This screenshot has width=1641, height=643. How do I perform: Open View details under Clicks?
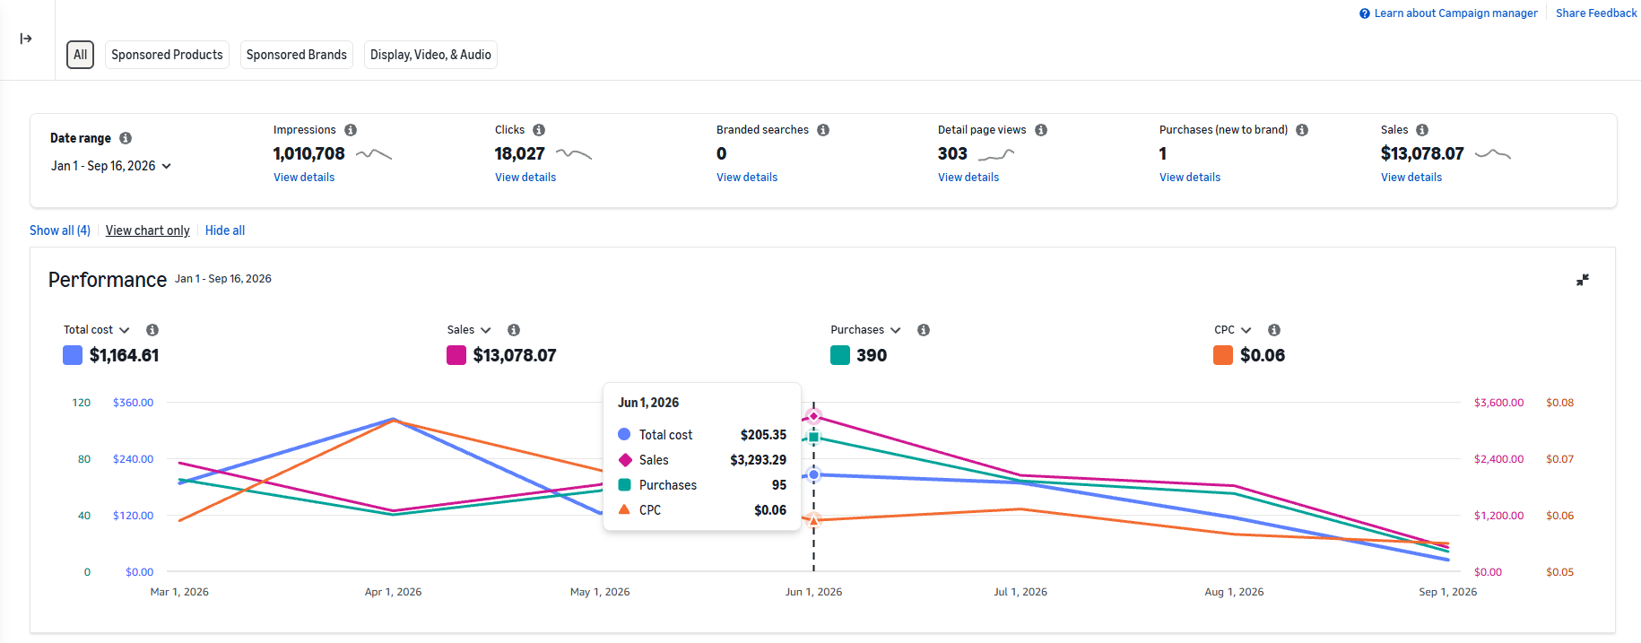525,178
